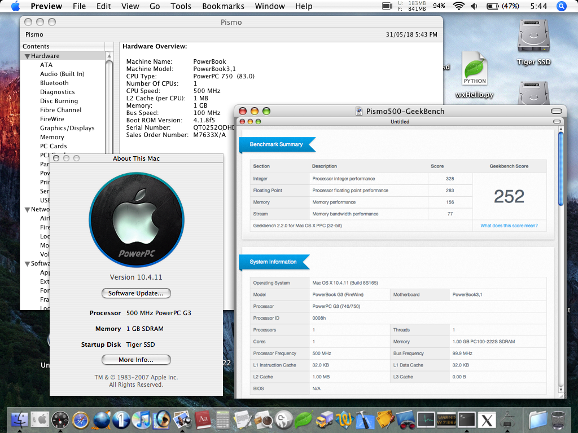Open the View menu

pyautogui.click(x=130, y=6)
